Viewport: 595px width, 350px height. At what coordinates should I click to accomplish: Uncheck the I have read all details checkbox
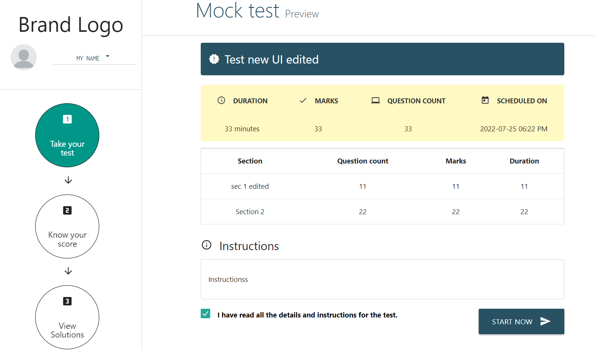206,314
